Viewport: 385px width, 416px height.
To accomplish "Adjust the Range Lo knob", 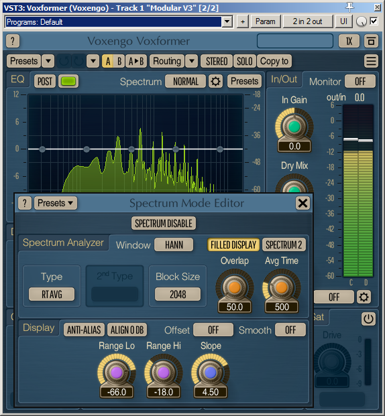I will pyautogui.click(x=117, y=372).
